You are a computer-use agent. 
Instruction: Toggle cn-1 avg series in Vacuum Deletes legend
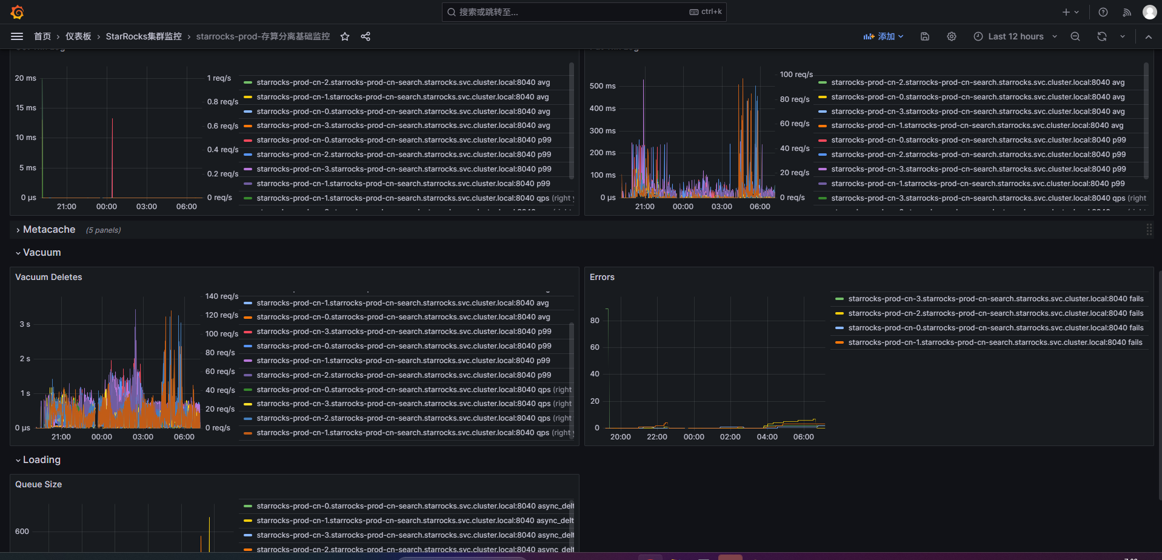click(402, 303)
